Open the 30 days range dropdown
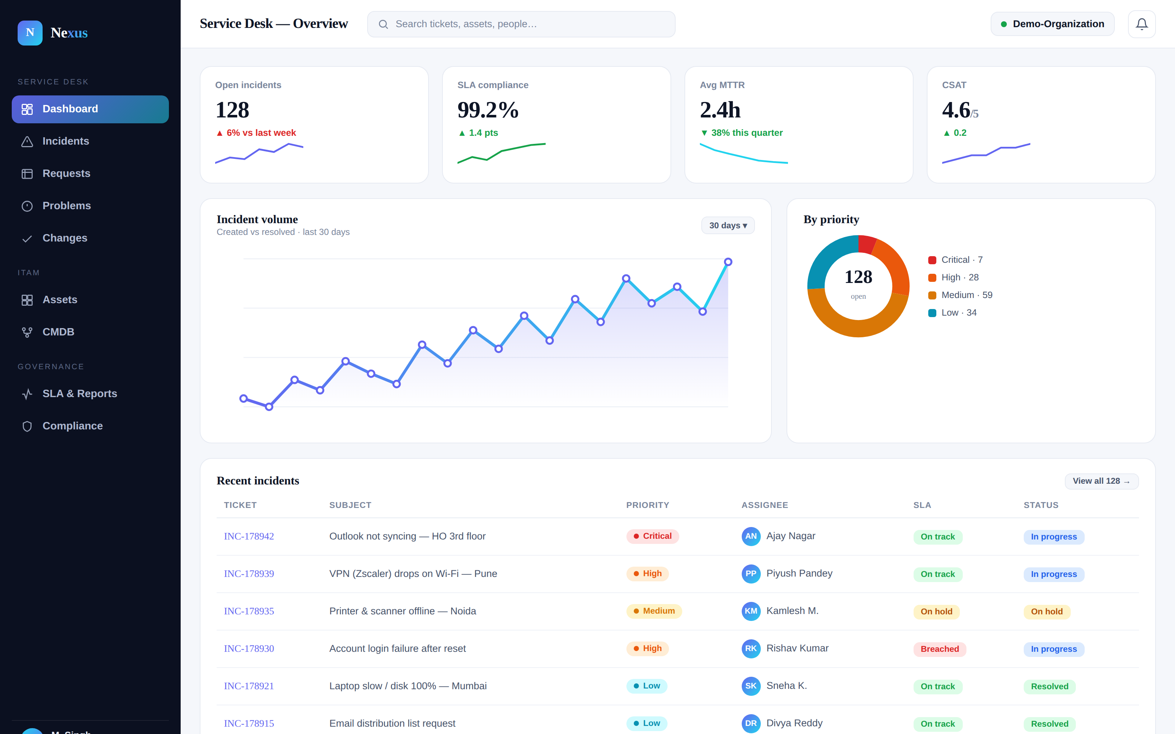The height and width of the screenshot is (734, 1175). 728,225
